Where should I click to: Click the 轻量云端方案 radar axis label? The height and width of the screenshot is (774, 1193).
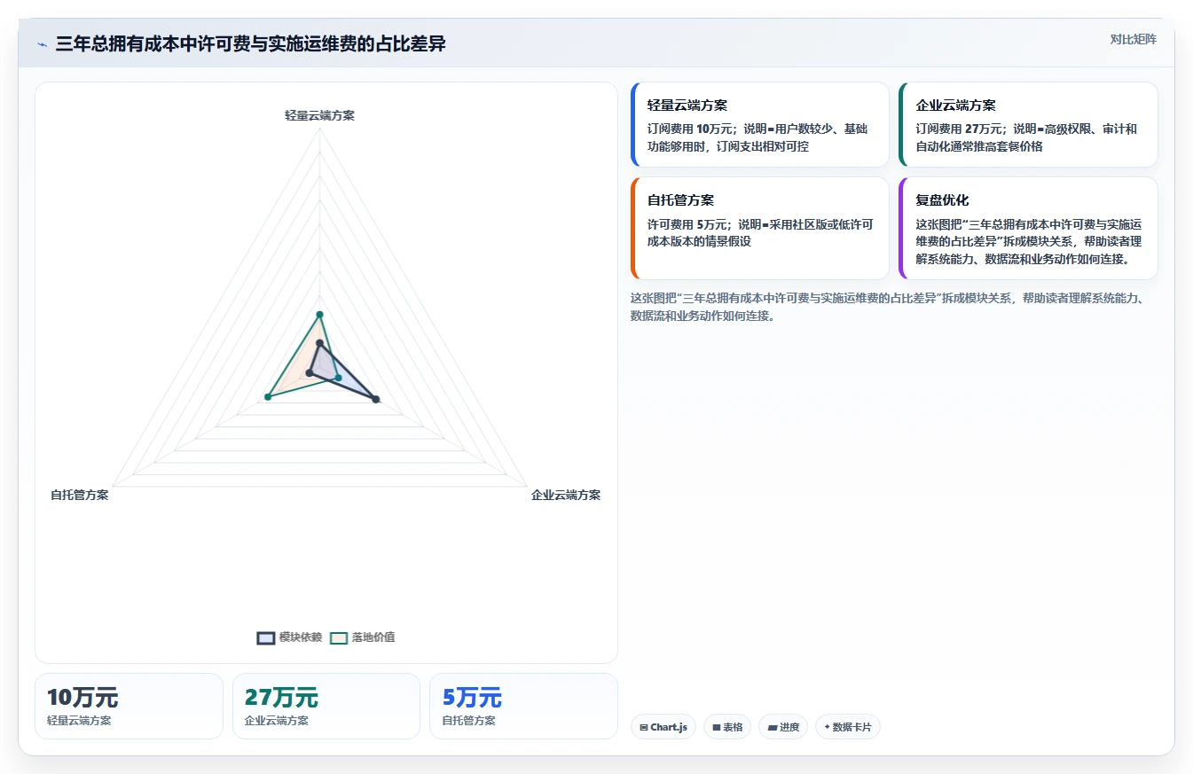coord(319,115)
